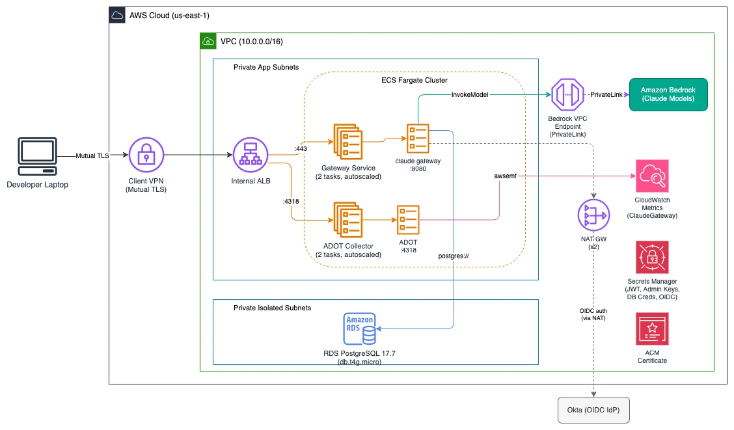Select the "postgres://" connector label
Screen dimensions: 734x430
453,256
